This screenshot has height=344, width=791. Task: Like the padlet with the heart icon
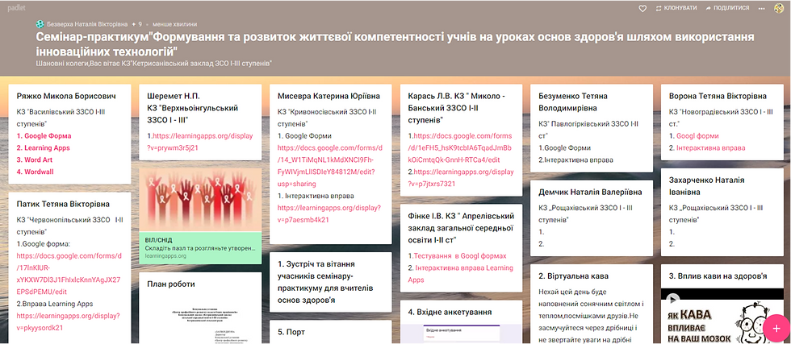(642, 9)
